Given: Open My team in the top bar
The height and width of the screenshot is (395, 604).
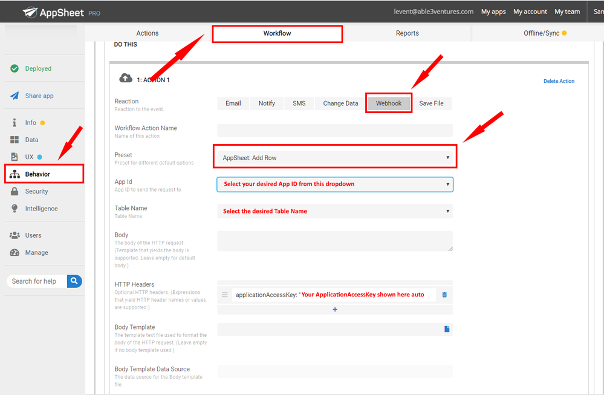Looking at the screenshot, I should [567, 11].
